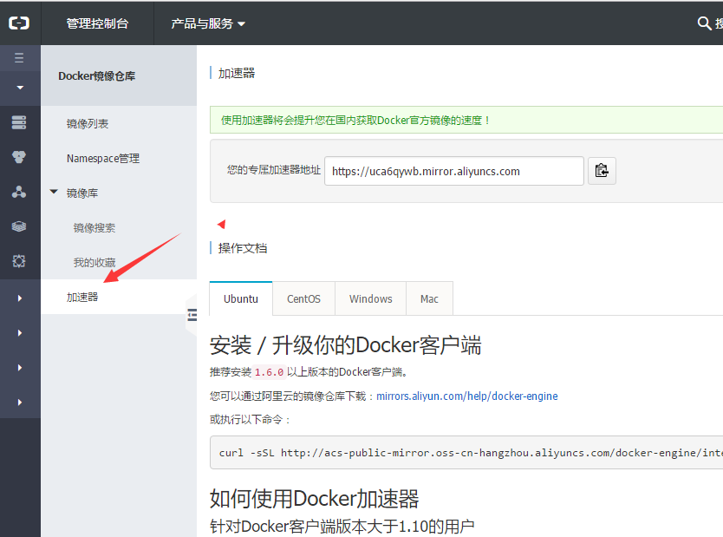The image size is (723, 537).
Task: Open the icon below the server stack
Action: pos(19,157)
